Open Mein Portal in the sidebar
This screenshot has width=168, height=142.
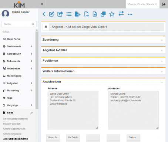(14, 39)
